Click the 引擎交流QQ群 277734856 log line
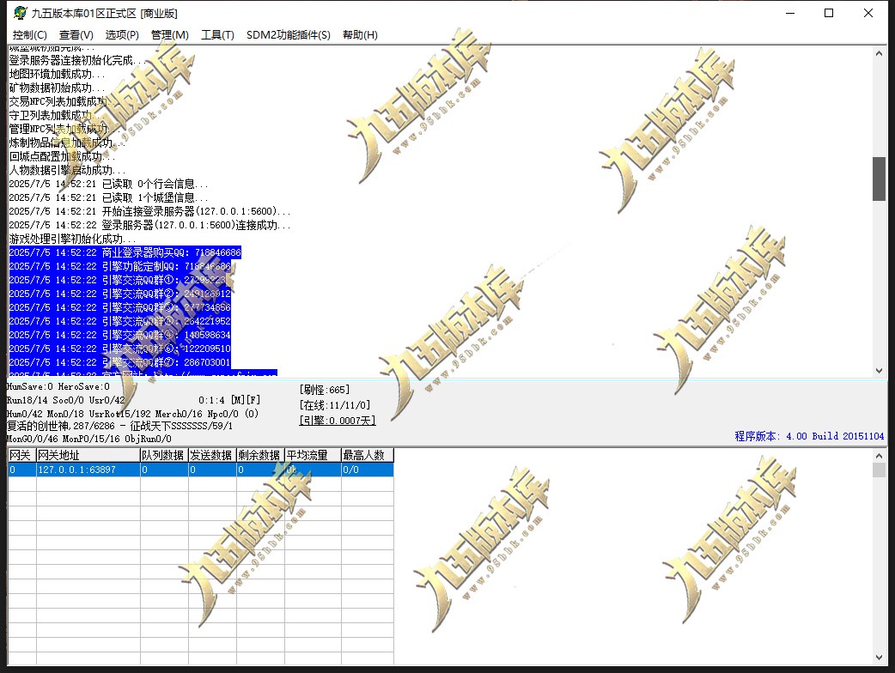 [x=120, y=306]
